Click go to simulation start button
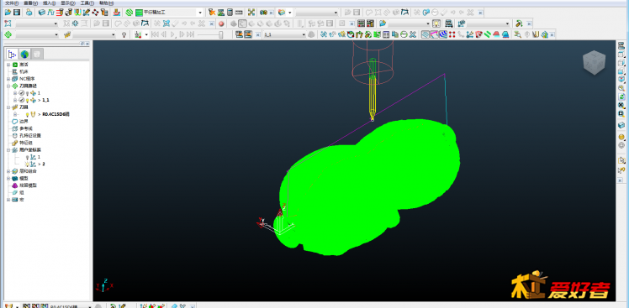The width and height of the screenshot is (629, 308). coord(155,35)
